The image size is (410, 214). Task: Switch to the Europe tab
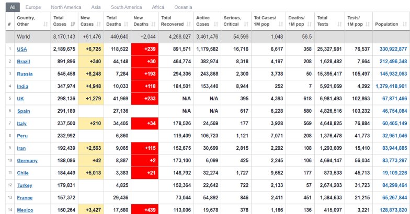(x=33, y=7)
